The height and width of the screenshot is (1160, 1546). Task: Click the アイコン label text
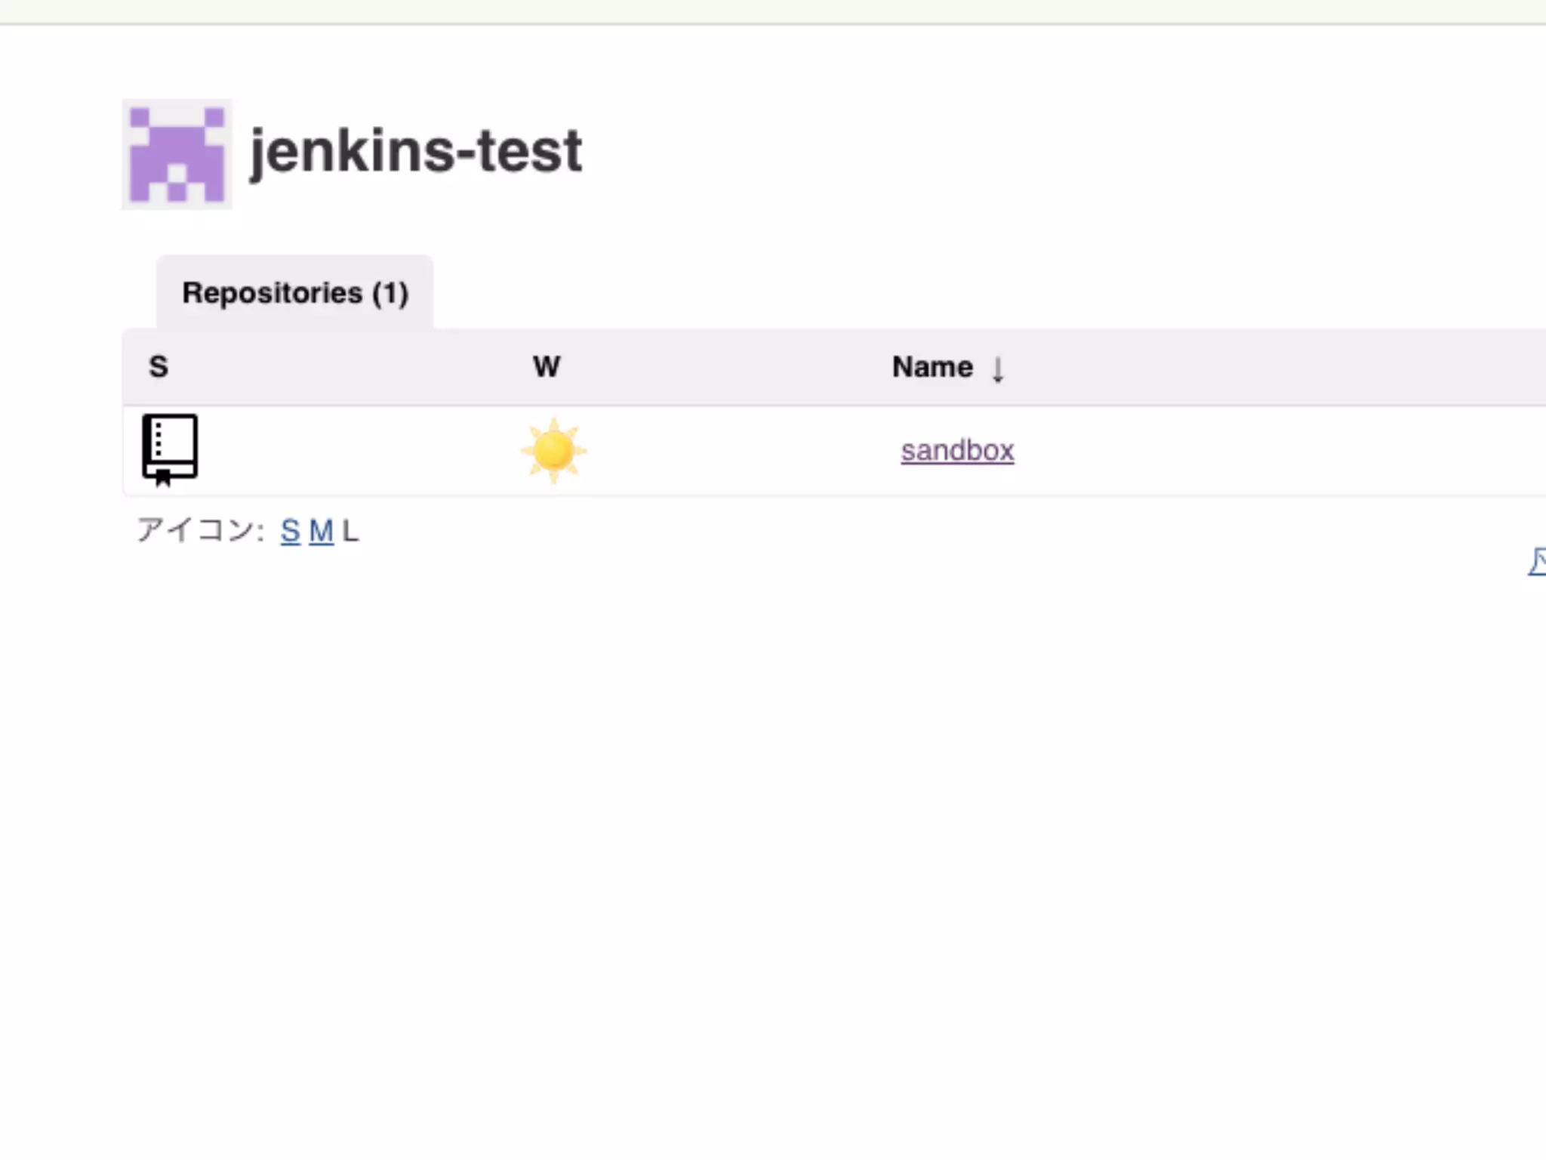[x=198, y=530]
